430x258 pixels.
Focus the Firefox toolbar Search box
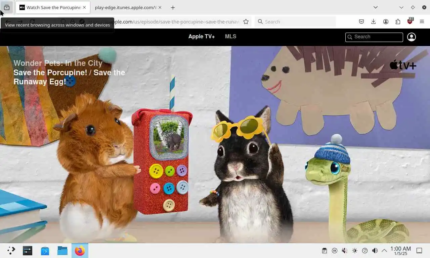coord(295,21)
